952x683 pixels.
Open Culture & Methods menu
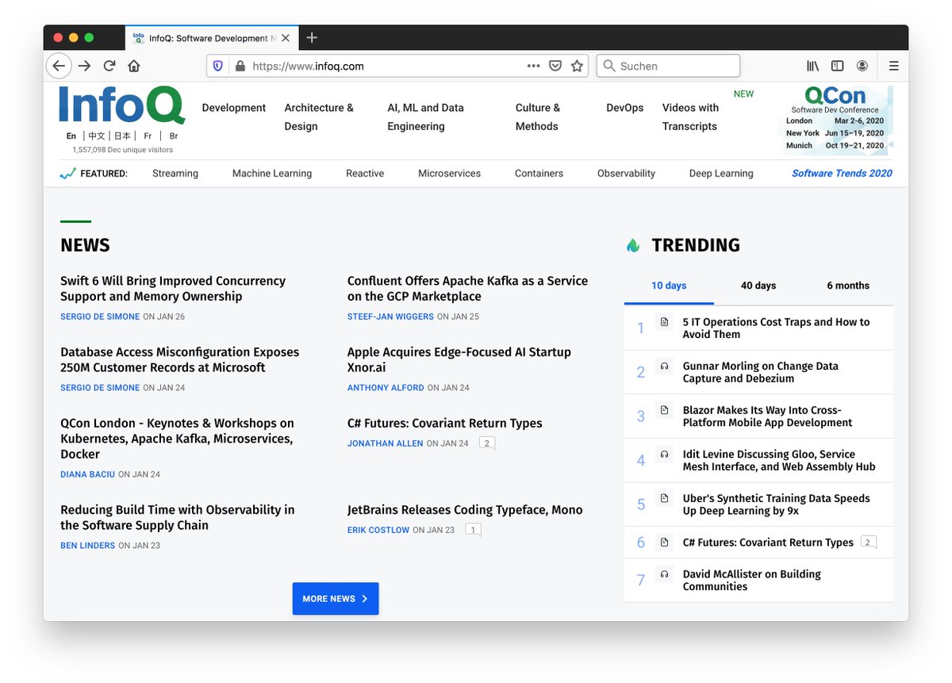(538, 117)
